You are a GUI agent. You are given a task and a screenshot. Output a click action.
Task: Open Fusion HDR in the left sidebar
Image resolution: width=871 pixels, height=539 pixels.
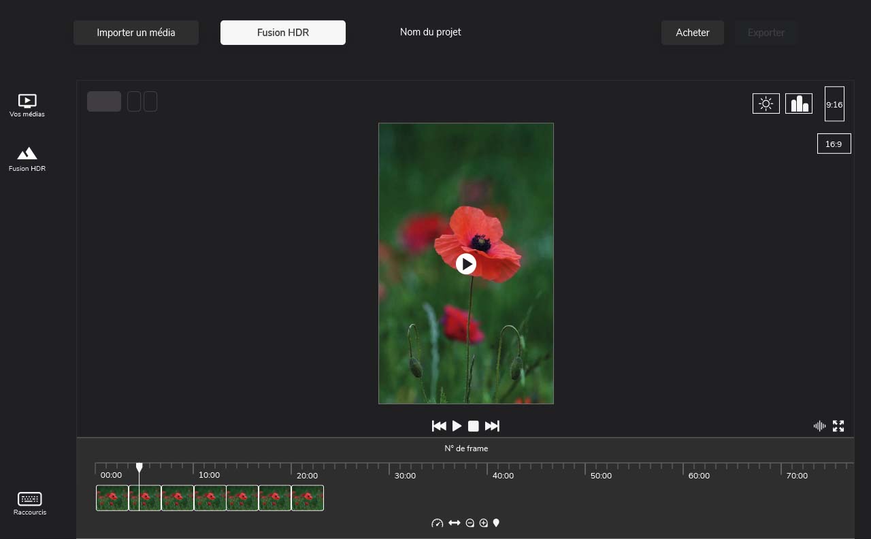[27, 159]
